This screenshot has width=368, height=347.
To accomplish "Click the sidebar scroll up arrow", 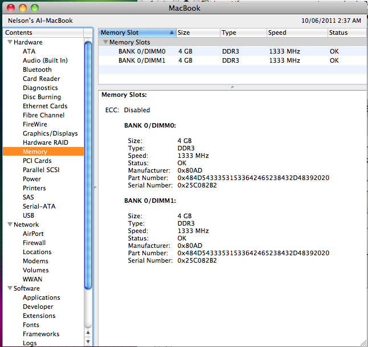I will click(x=88, y=332).
